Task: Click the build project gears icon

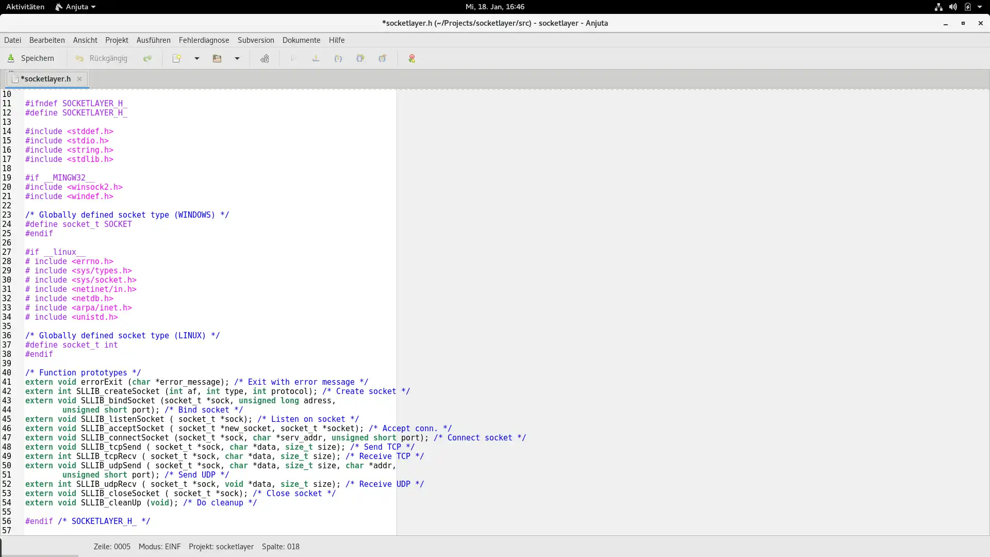Action: pyautogui.click(x=265, y=58)
